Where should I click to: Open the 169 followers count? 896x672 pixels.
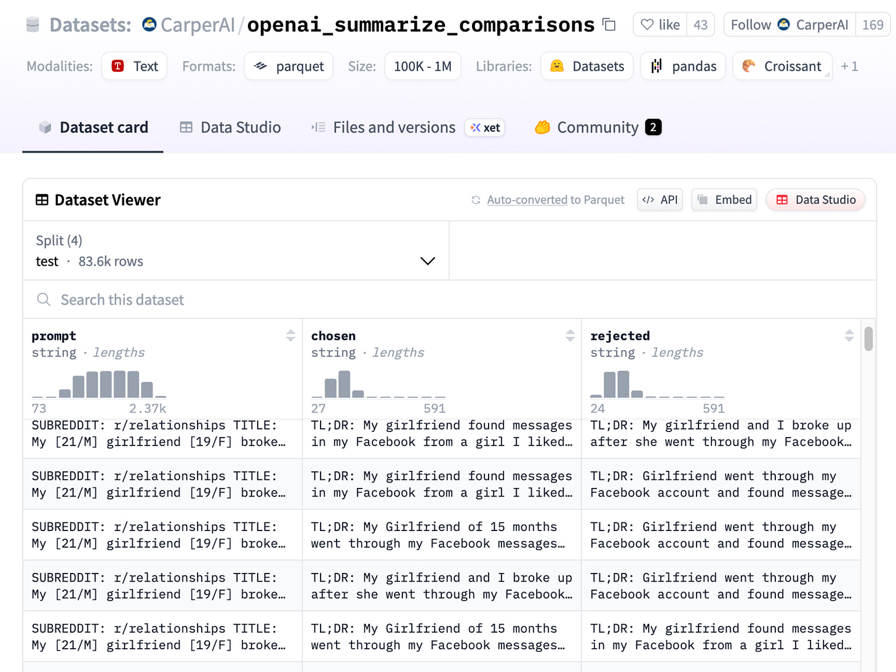point(873,25)
